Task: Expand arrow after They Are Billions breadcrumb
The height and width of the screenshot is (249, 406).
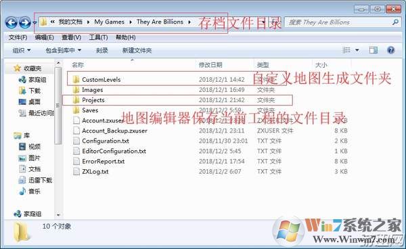Action: pyautogui.click(x=189, y=22)
